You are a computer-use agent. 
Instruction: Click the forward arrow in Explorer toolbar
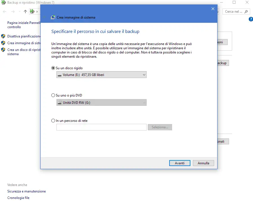click(13, 12)
